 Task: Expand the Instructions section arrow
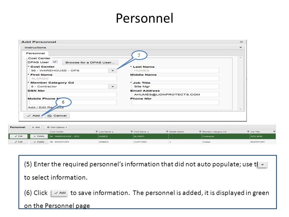click(241, 47)
